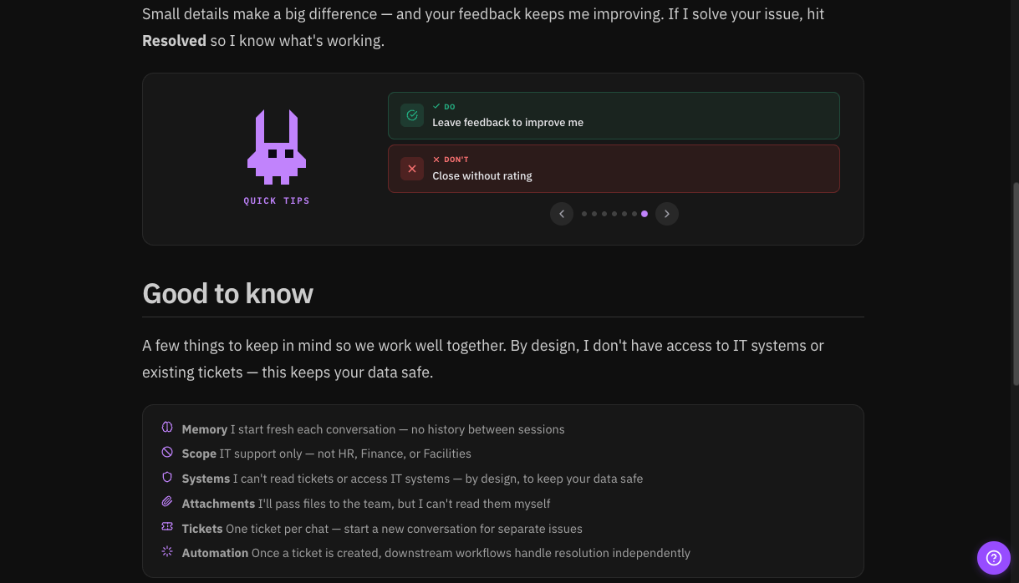Viewport: 1019px width, 583px height.
Task: Select the active purple carousel dot
Action: pos(645,214)
